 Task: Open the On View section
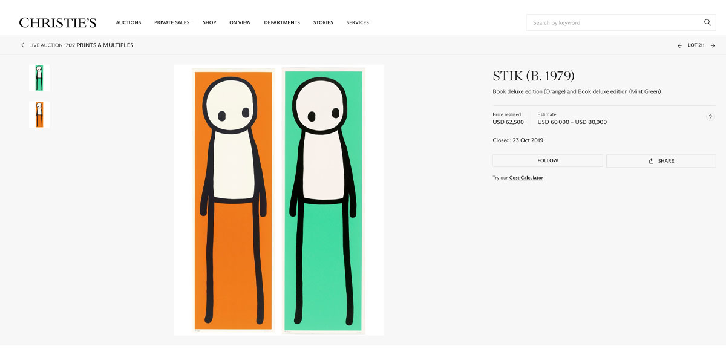pos(240,22)
